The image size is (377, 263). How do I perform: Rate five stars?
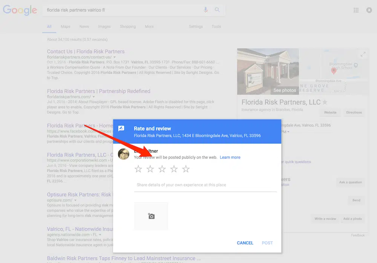point(186,169)
